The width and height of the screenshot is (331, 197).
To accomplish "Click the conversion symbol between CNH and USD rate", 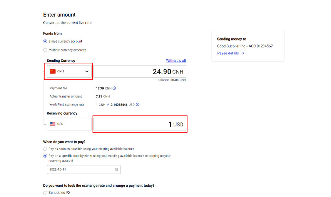I will point(108,105).
